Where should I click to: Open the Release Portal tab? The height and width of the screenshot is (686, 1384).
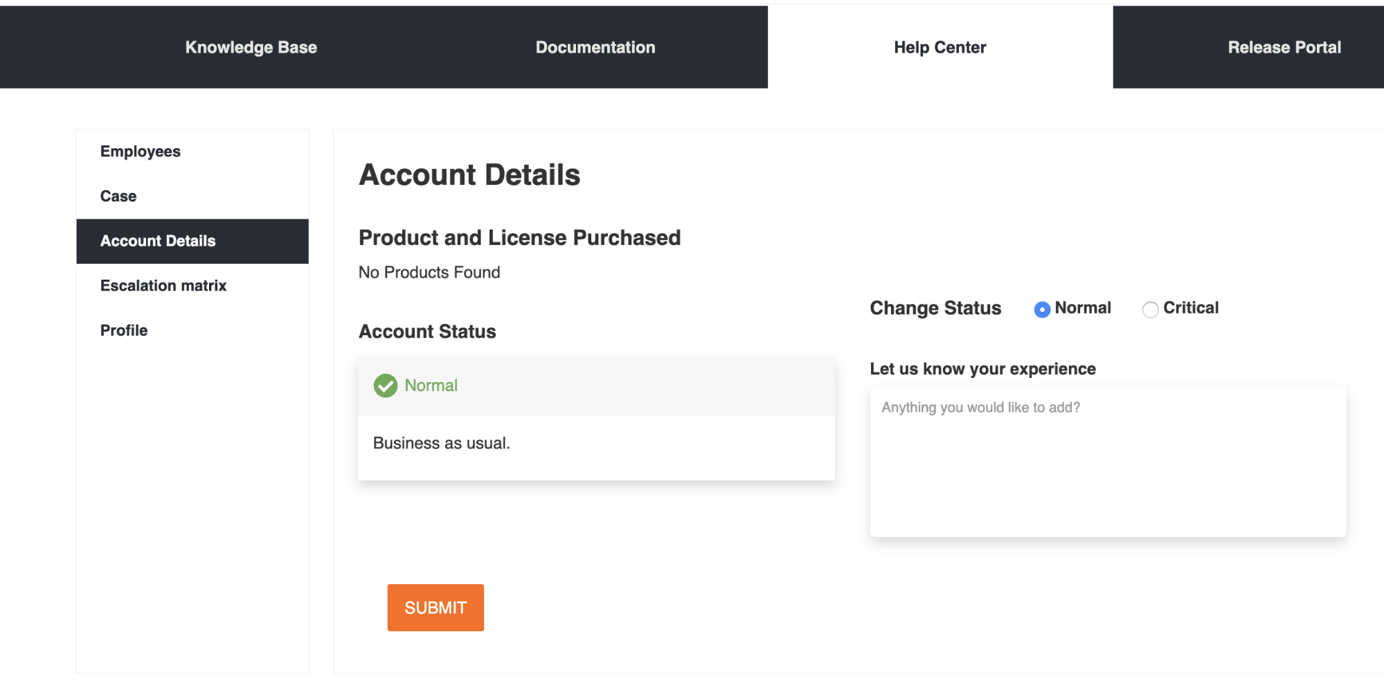coord(1284,47)
